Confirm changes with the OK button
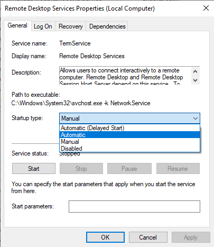Image resolution: width=214 pixels, height=247 pixels. (105, 237)
